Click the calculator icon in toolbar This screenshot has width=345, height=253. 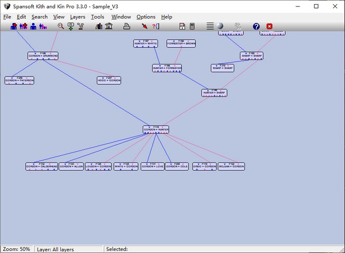[x=191, y=26]
